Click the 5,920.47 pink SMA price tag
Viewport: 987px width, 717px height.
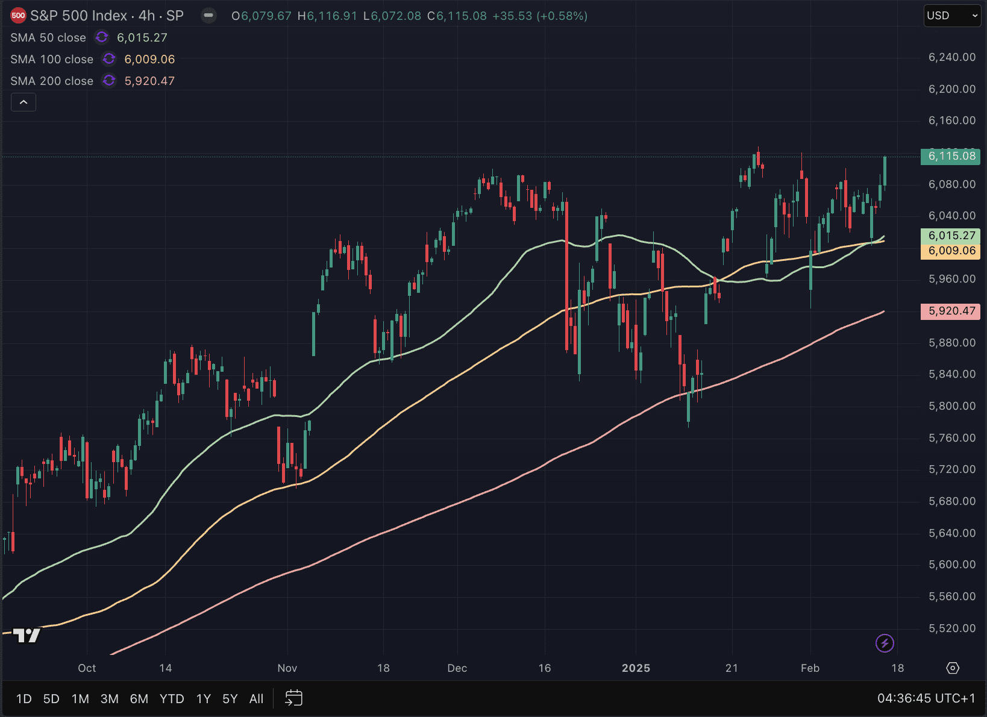pos(951,311)
